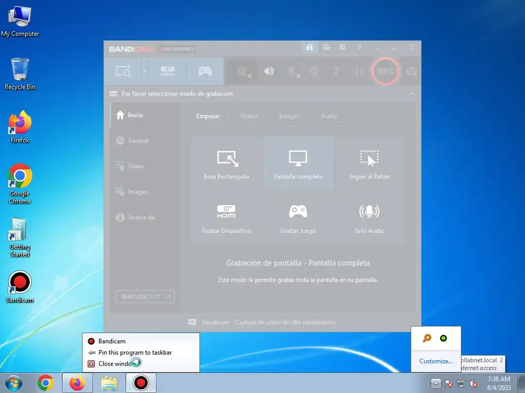Open the Windows Start button
The image size is (525, 393).
[14, 383]
